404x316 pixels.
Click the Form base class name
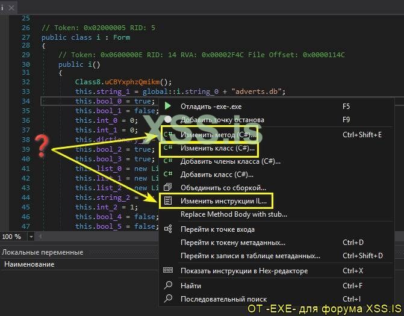click(x=122, y=37)
